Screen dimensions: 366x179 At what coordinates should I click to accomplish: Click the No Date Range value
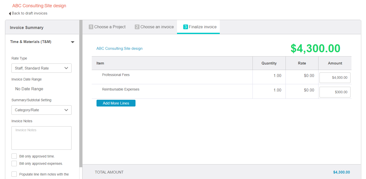click(29, 89)
